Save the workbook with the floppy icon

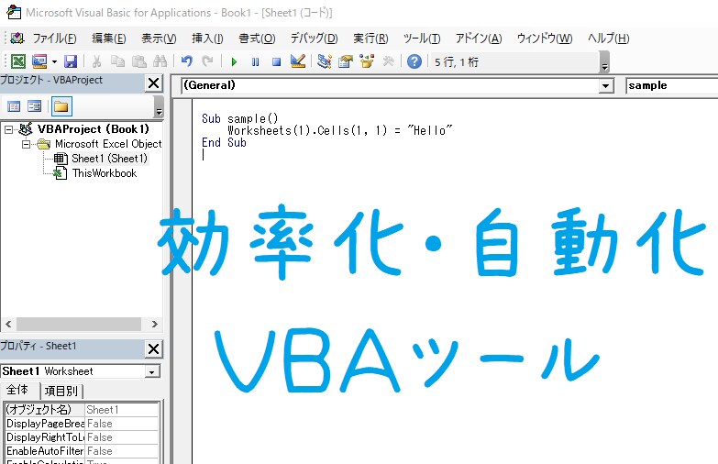(71, 61)
